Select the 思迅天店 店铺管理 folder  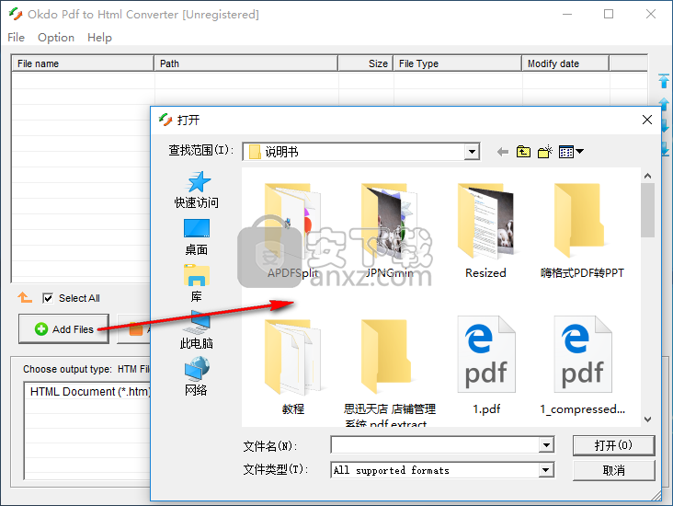click(389, 372)
